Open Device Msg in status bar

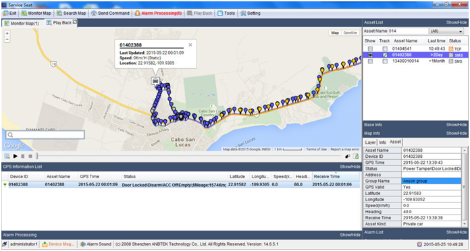[x=58, y=244]
